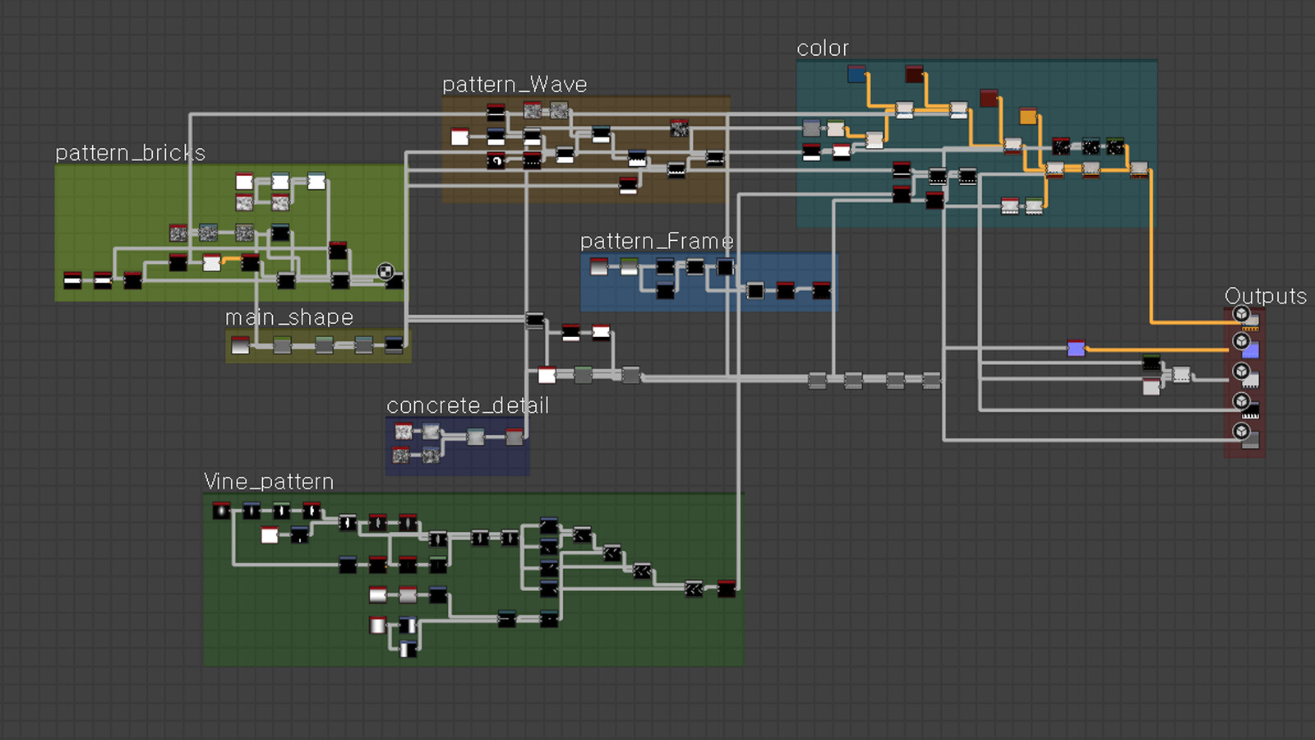Select the purple normal output node in Outputs
Image resolution: width=1315 pixels, height=740 pixels.
click(x=1250, y=350)
